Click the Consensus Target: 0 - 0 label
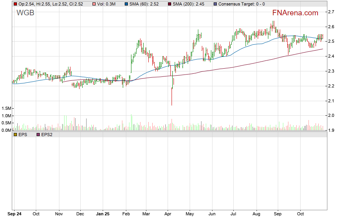The image size is (338, 222). [241, 4]
